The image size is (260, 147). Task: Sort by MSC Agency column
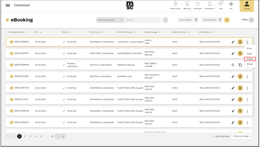(x=207, y=32)
